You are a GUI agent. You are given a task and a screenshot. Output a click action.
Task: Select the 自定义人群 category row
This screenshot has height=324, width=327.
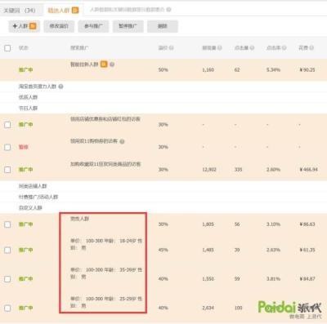coord(163,207)
